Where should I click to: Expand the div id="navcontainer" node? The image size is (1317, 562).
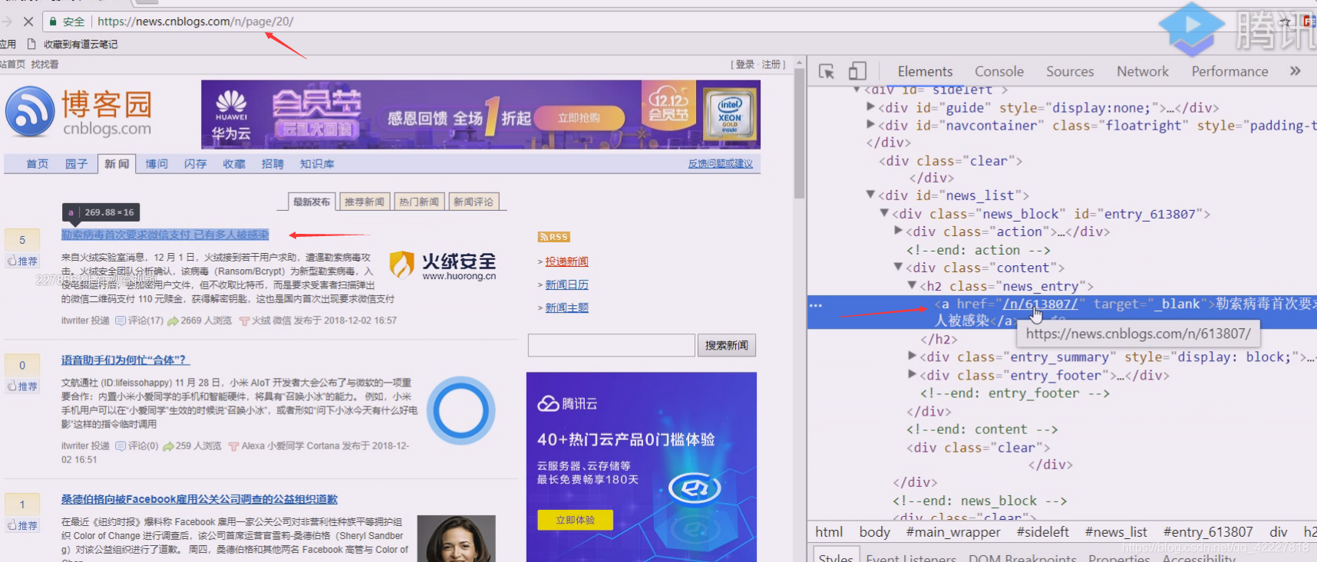pyautogui.click(x=870, y=125)
